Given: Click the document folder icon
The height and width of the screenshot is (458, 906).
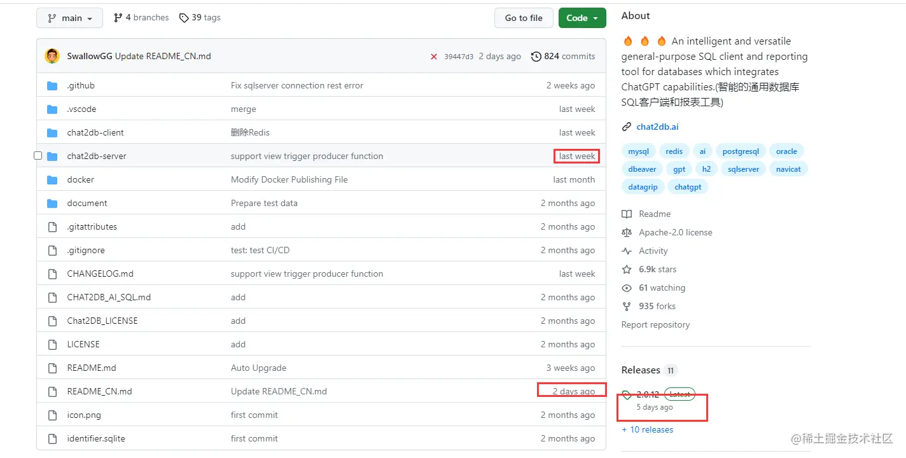Looking at the screenshot, I should click(52, 203).
